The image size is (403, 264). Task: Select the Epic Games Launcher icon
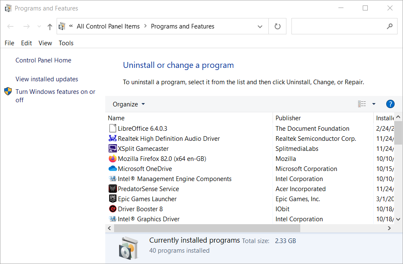click(x=112, y=199)
